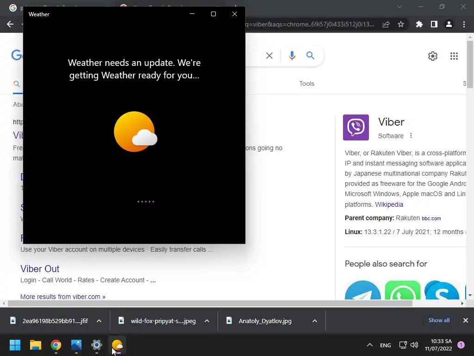This screenshot has width=474, height=356.
Task: Expand options for the .jfif download
Action: [x=99, y=321]
